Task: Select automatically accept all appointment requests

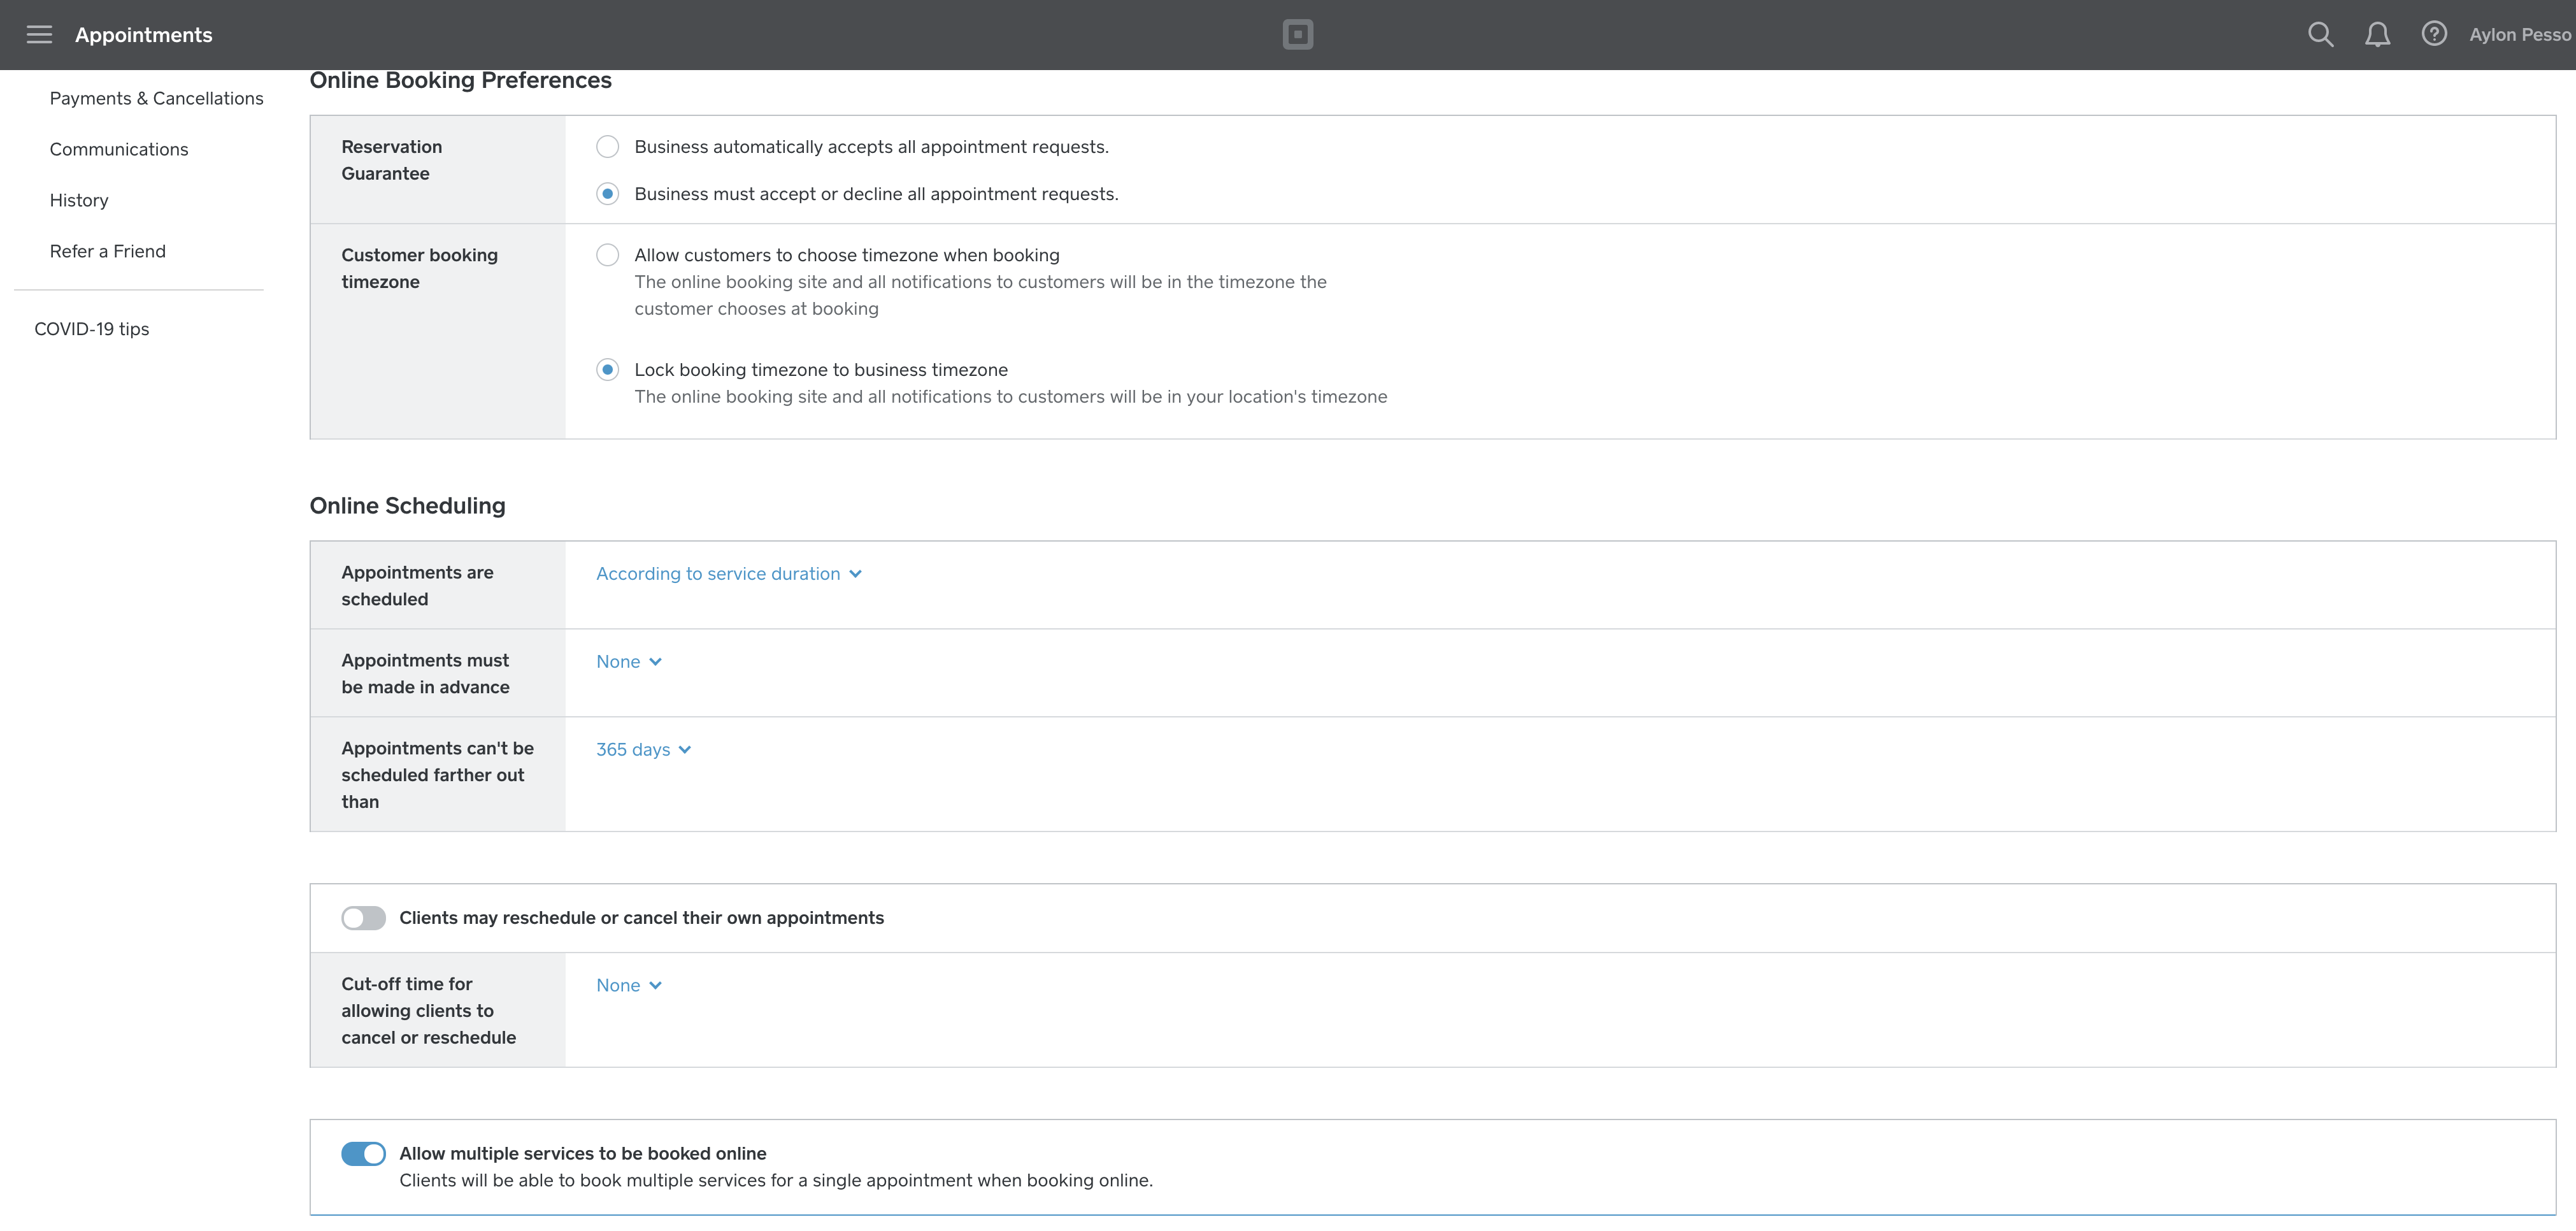Action: click(x=607, y=147)
